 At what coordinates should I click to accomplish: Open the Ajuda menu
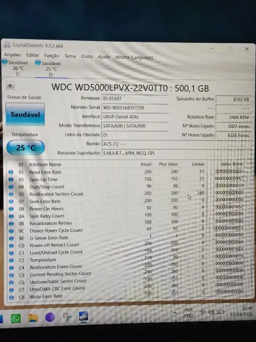coord(104,57)
